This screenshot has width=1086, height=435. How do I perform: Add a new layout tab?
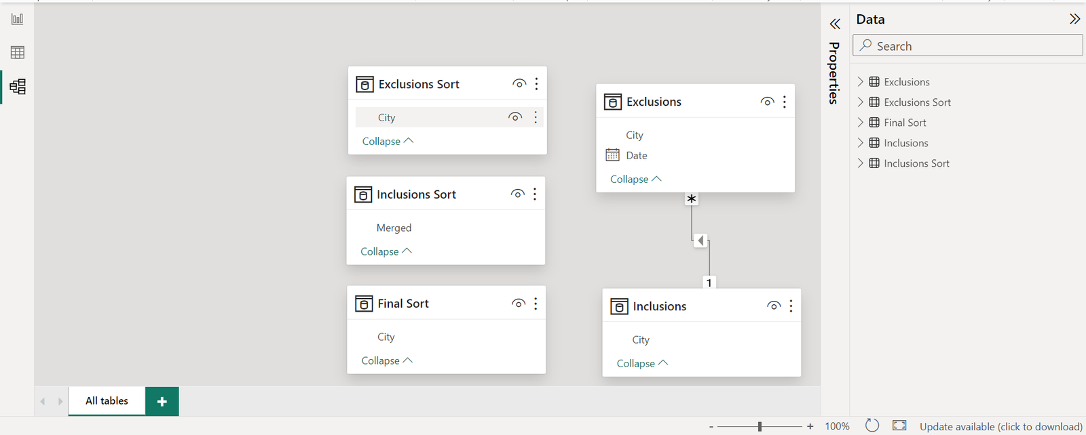click(x=162, y=401)
